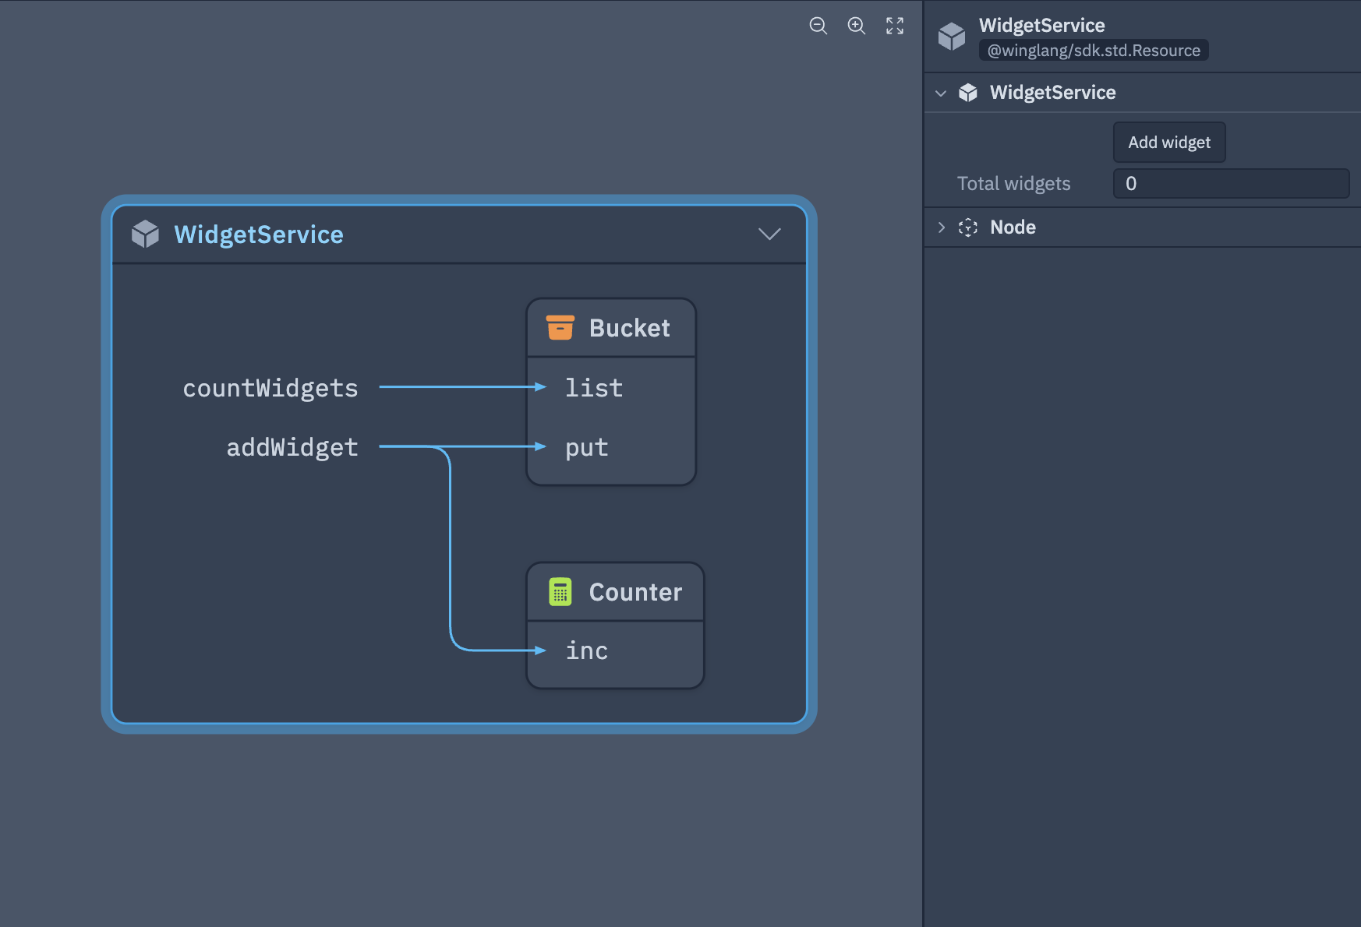Select the inc operation in Counter
The image size is (1361, 927).
click(586, 650)
